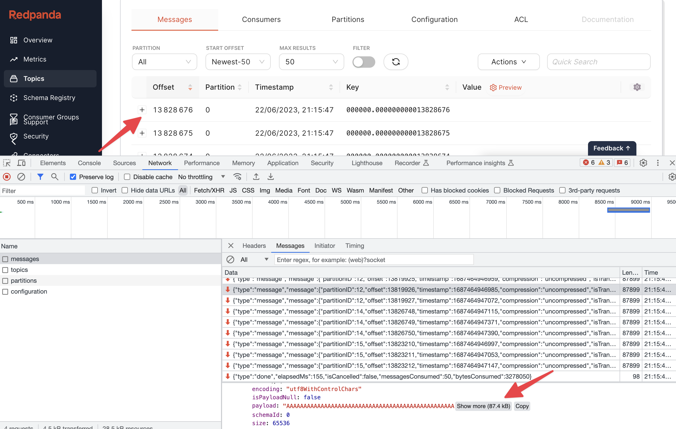This screenshot has width=676, height=429.
Task: Copy the message payload
Action: (521, 406)
